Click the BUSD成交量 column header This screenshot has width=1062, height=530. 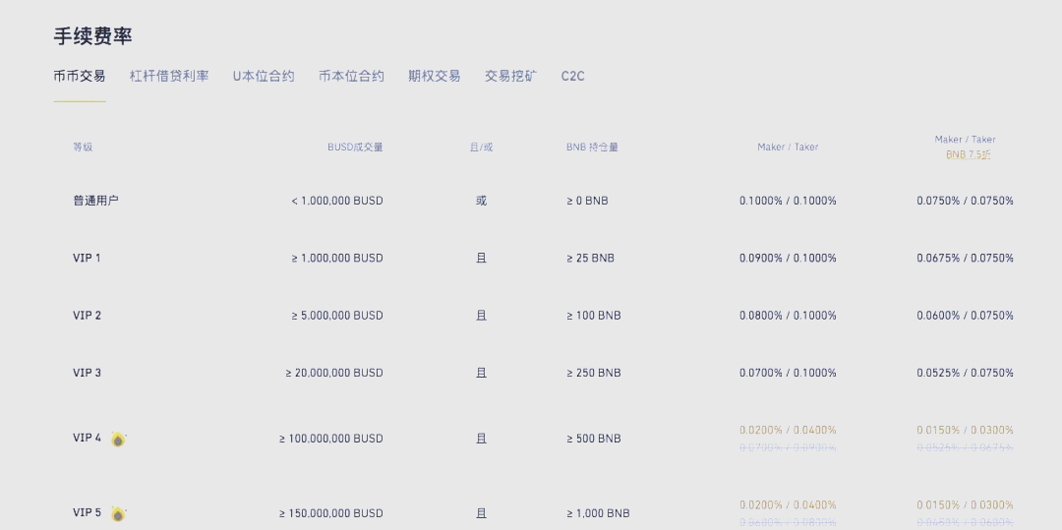pos(355,147)
